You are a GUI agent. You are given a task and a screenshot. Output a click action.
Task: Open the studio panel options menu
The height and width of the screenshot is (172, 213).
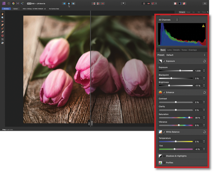tap(208, 12)
